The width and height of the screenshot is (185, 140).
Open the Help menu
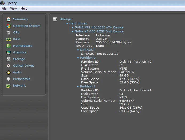point(24,9)
